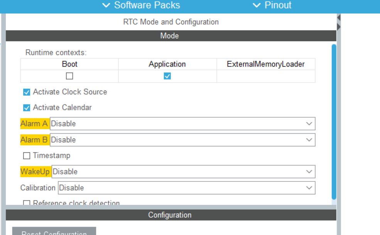This screenshot has width=380, height=235.
Task: Click the Alarm A dropdown arrow
Action: 309,124
